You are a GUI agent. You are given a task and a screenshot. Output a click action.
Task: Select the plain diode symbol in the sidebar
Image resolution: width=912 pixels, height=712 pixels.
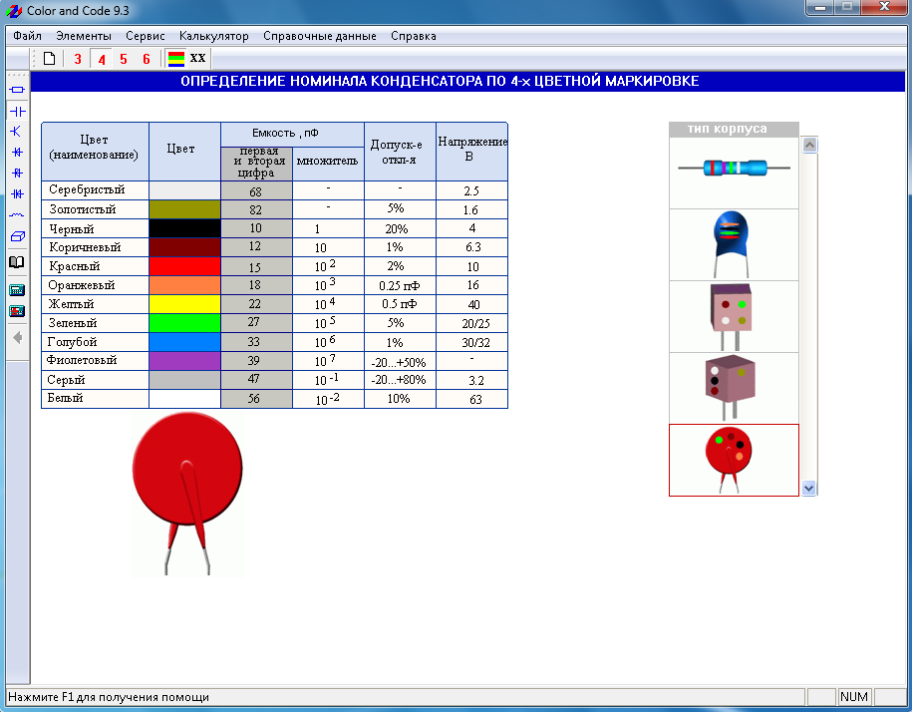(x=18, y=152)
